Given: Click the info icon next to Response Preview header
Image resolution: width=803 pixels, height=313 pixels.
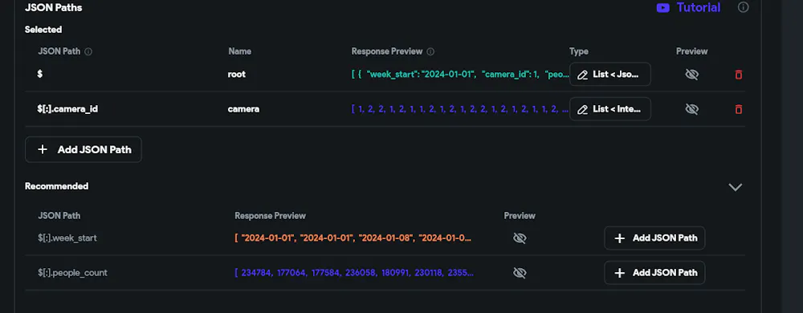Looking at the screenshot, I should pyautogui.click(x=430, y=51).
